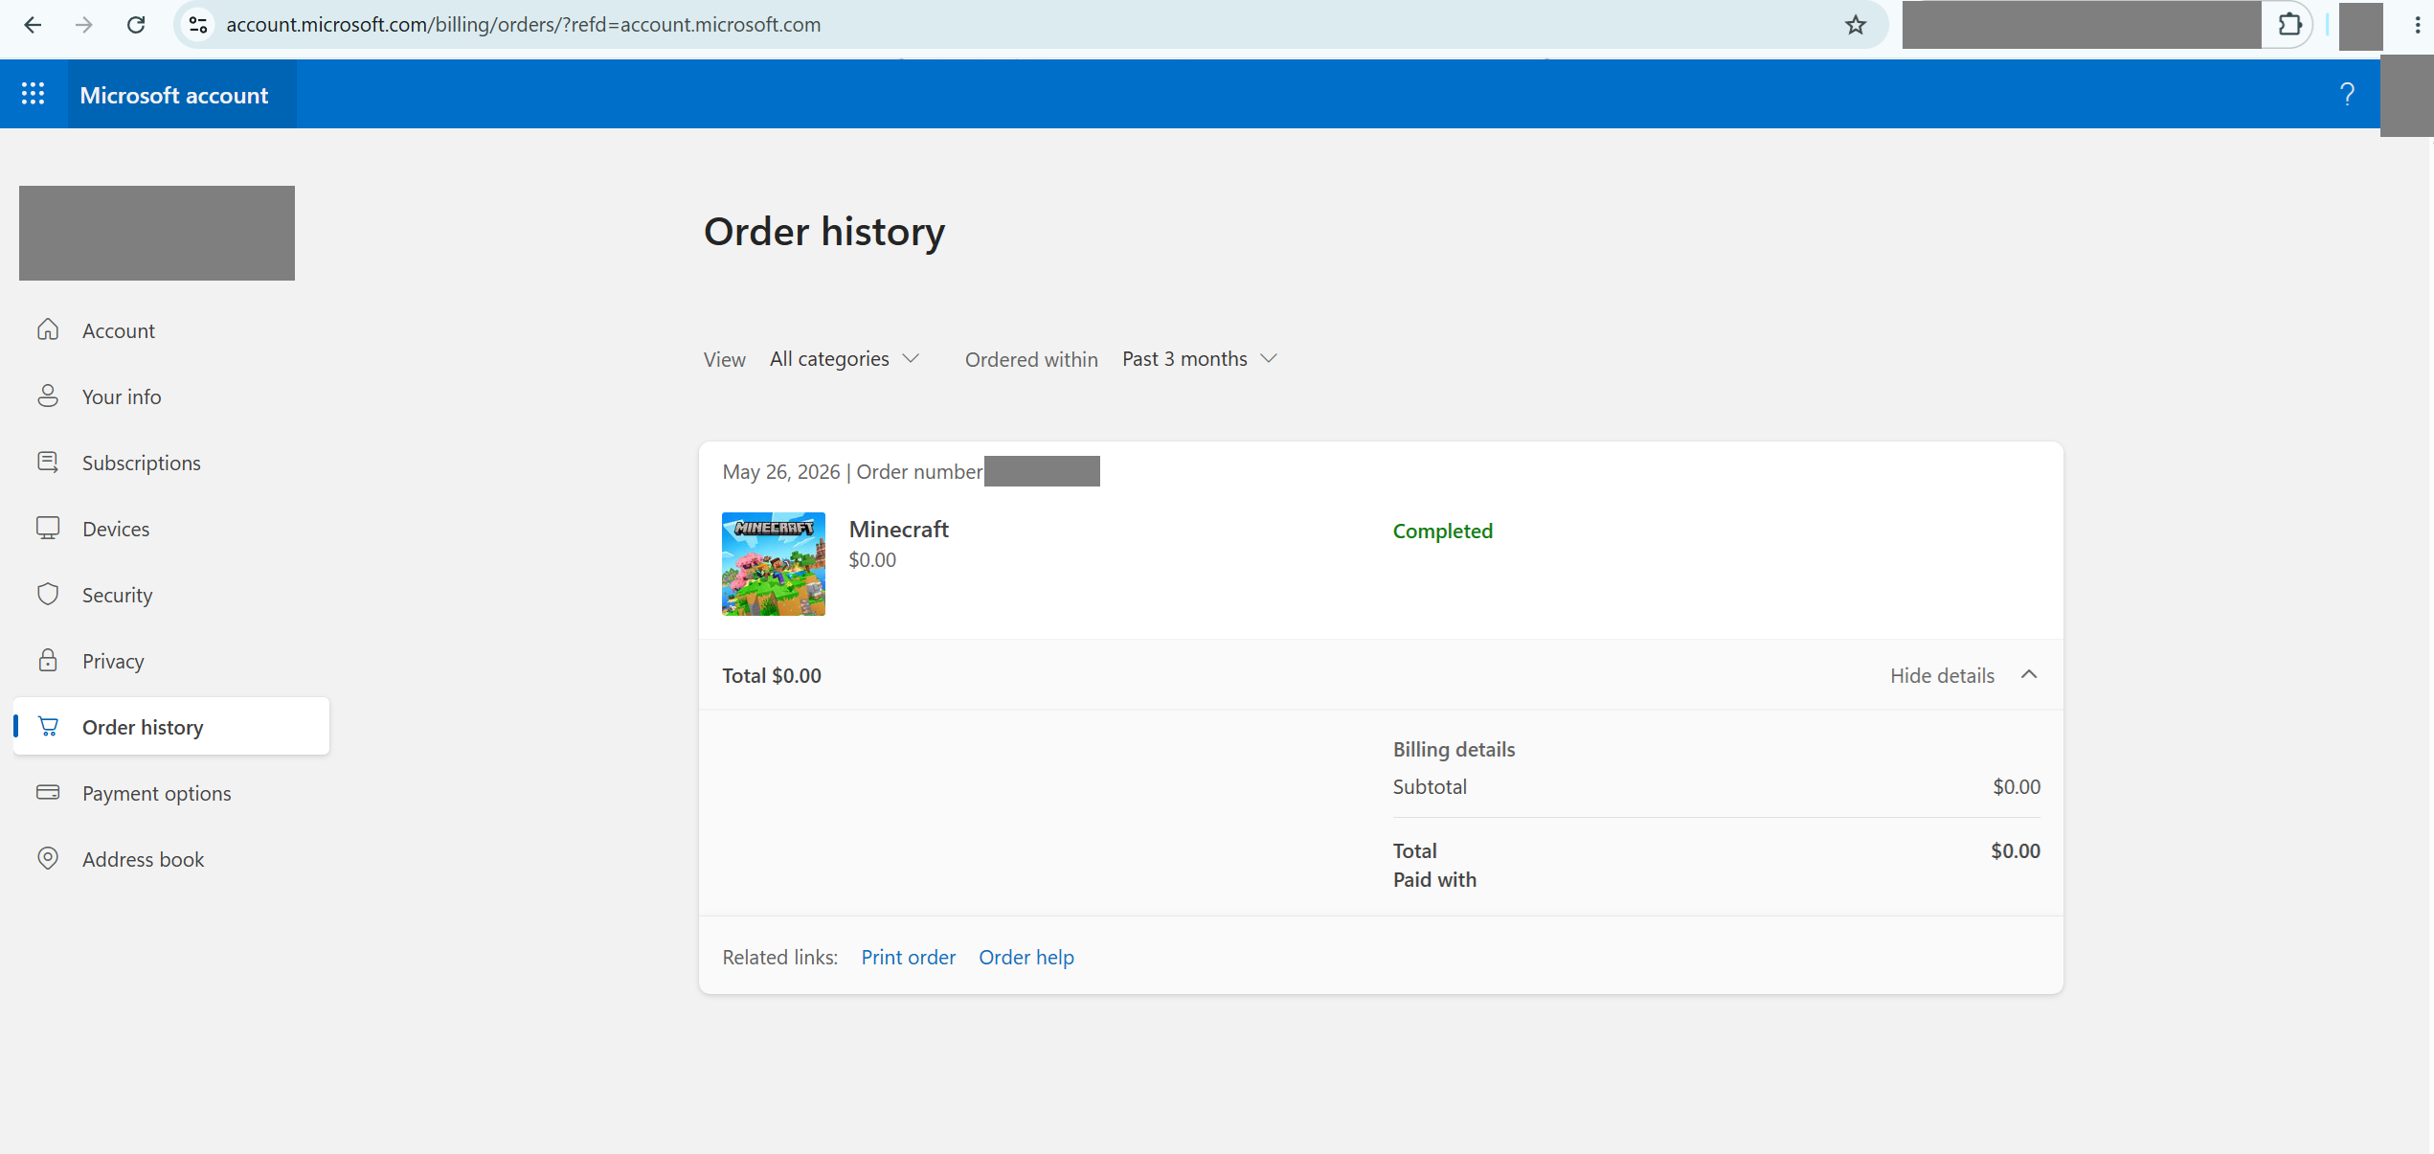Image resolution: width=2434 pixels, height=1154 pixels.
Task: Click the Account home icon in sidebar
Action: pyautogui.click(x=48, y=330)
